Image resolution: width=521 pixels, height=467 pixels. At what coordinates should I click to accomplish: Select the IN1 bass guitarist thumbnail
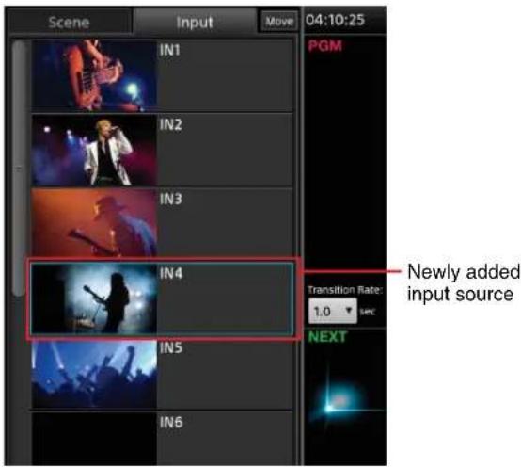click(x=94, y=74)
